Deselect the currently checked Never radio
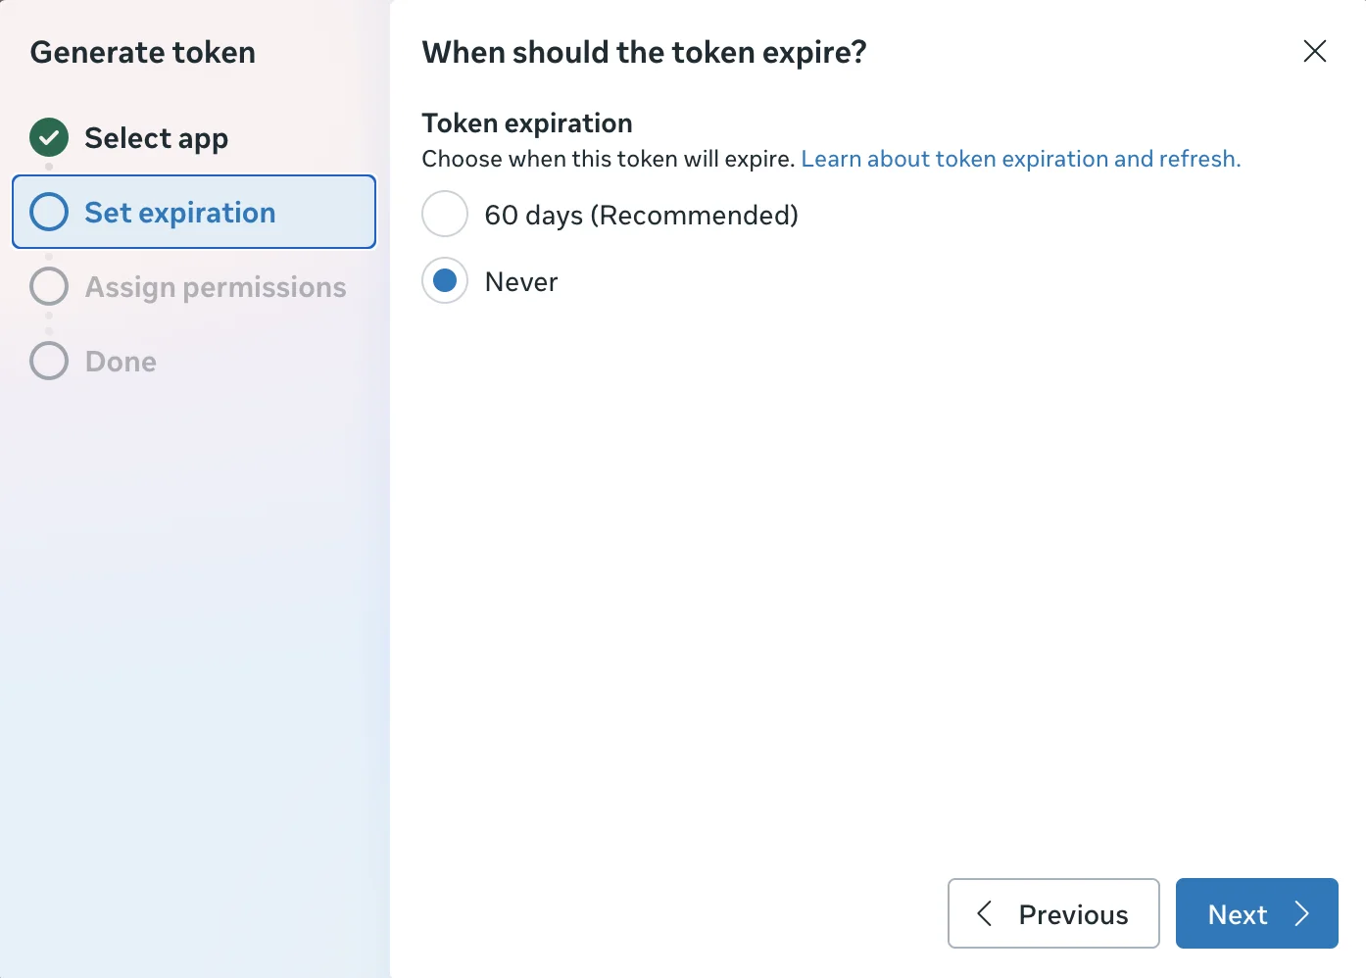 pos(445,280)
